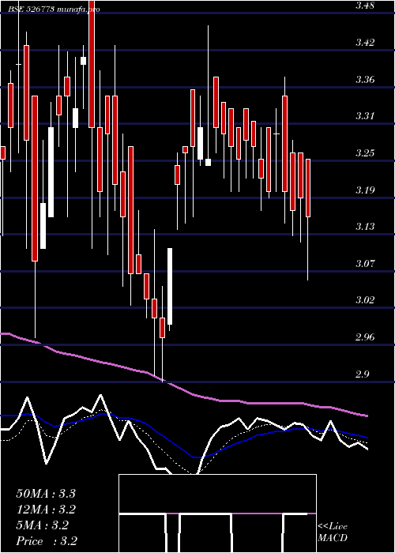Viewport: 395px width, 553px height.
Task: Click the last red candlestick on the right
Action: click(308, 188)
